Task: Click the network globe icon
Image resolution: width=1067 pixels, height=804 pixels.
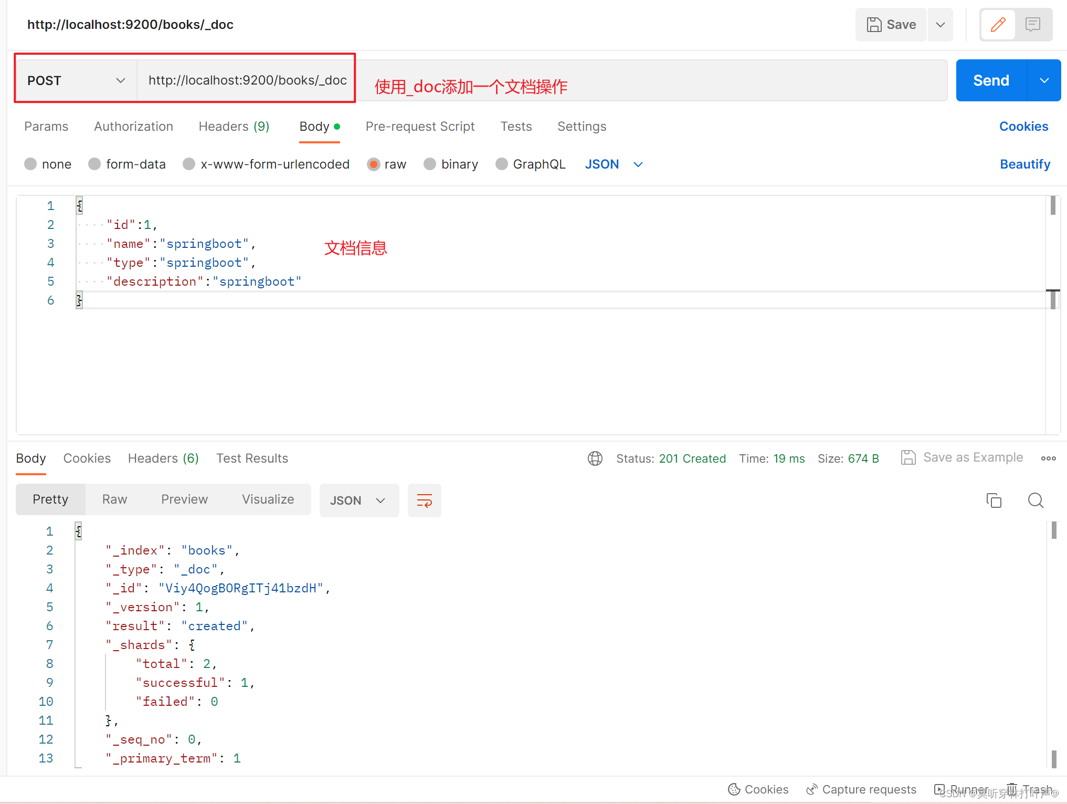Action: [x=595, y=458]
